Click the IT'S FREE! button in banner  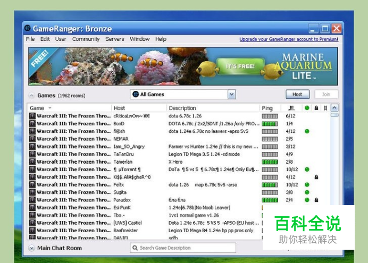[x=240, y=66]
